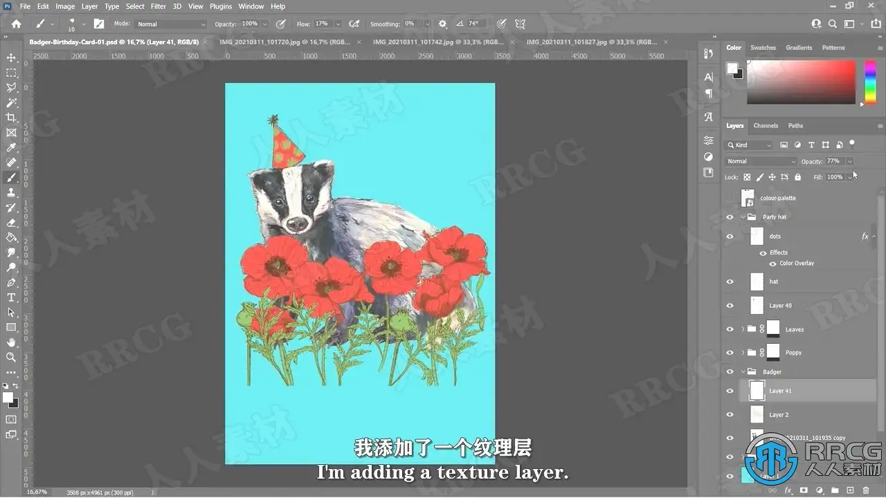The height and width of the screenshot is (498, 886).
Task: Select the Smudge tool
Action: point(11,252)
